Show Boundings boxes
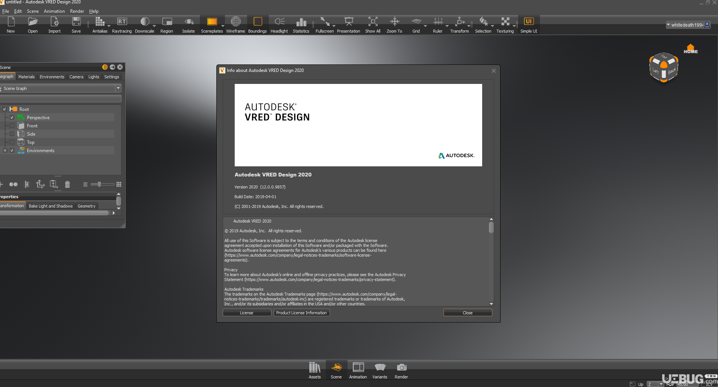Screen dimensions: 718x387 tap(258, 25)
